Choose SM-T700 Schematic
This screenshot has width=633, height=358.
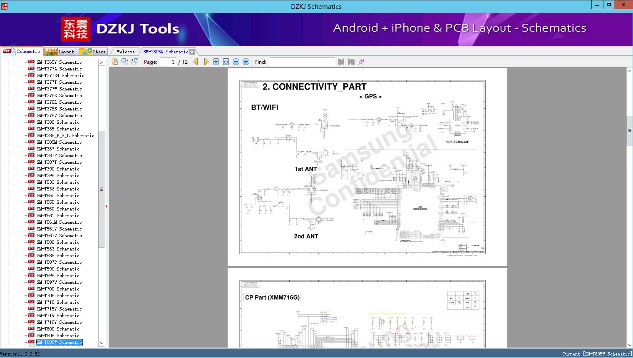pos(58,289)
